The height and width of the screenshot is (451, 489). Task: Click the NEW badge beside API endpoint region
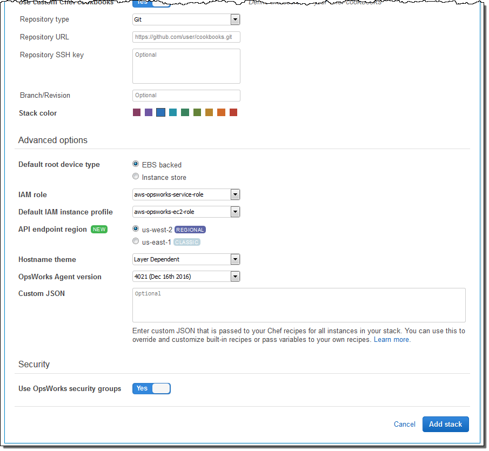pyautogui.click(x=99, y=230)
